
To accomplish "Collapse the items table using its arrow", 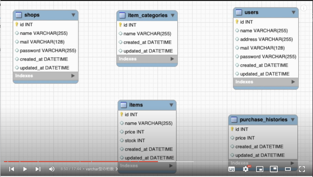I will (172, 105).
